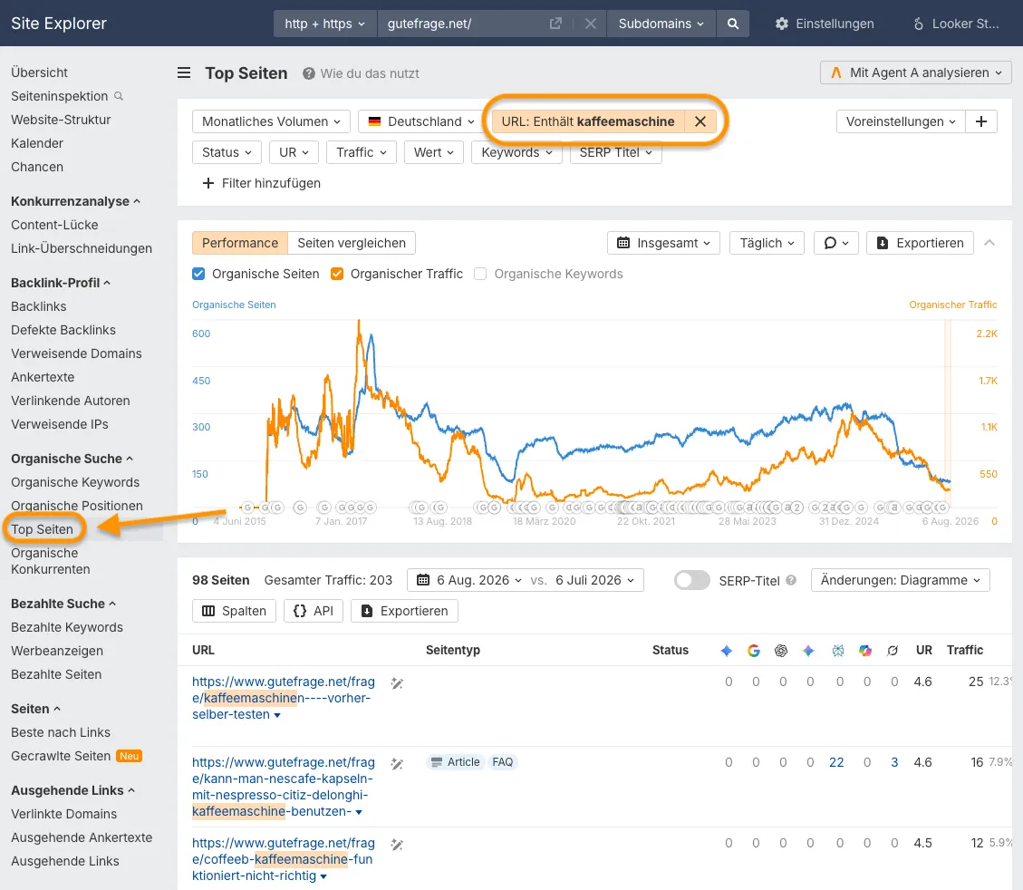Screen dimensions: 1023x890
Task: Open the kann-man-nescafe-kapseln URL link
Action: click(283, 787)
